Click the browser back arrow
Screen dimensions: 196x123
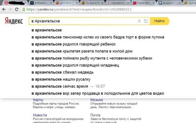coord(4,9)
